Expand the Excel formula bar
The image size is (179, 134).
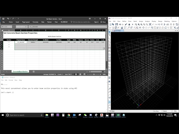pyautogui.click(x=106, y=27)
